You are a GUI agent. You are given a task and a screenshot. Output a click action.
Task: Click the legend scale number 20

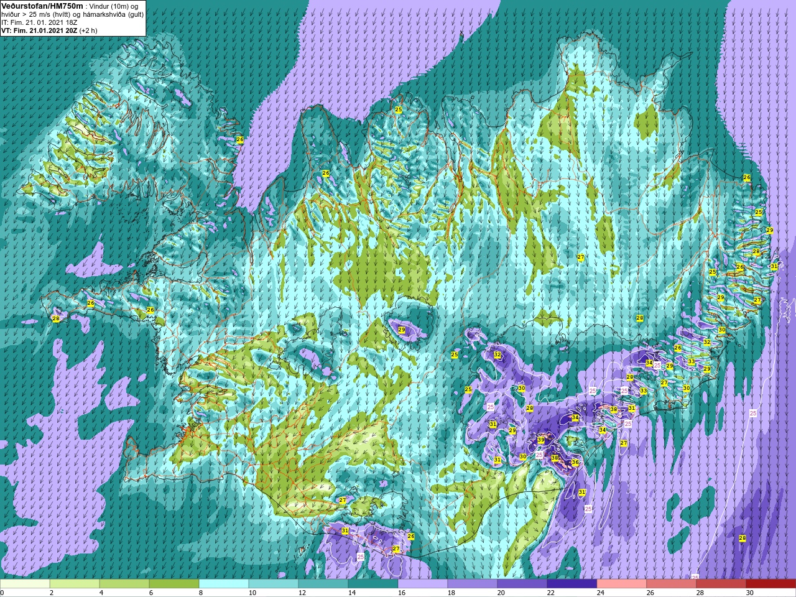coord(501,593)
